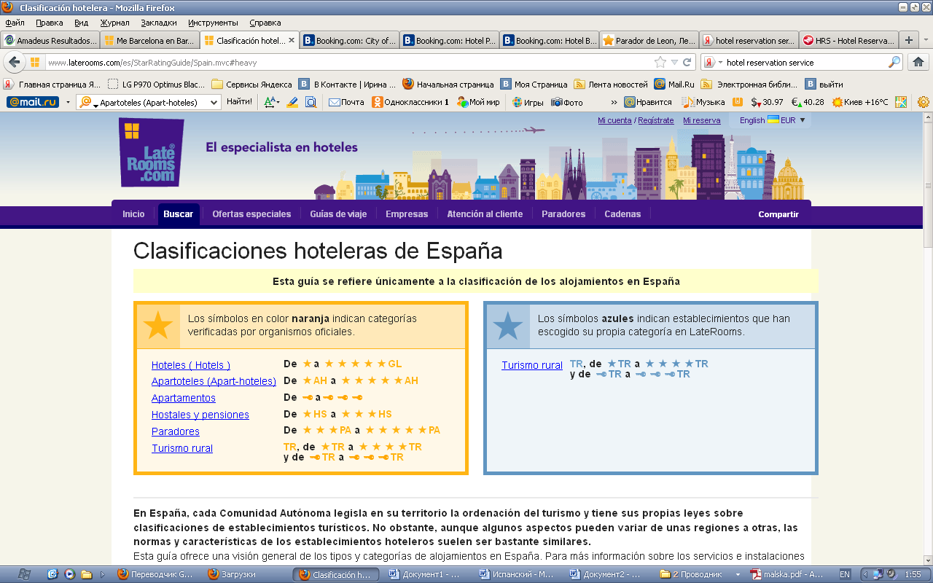Click the Найти! search button
The height and width of the screenshot is (583, 933).
[x=239, y=102]
